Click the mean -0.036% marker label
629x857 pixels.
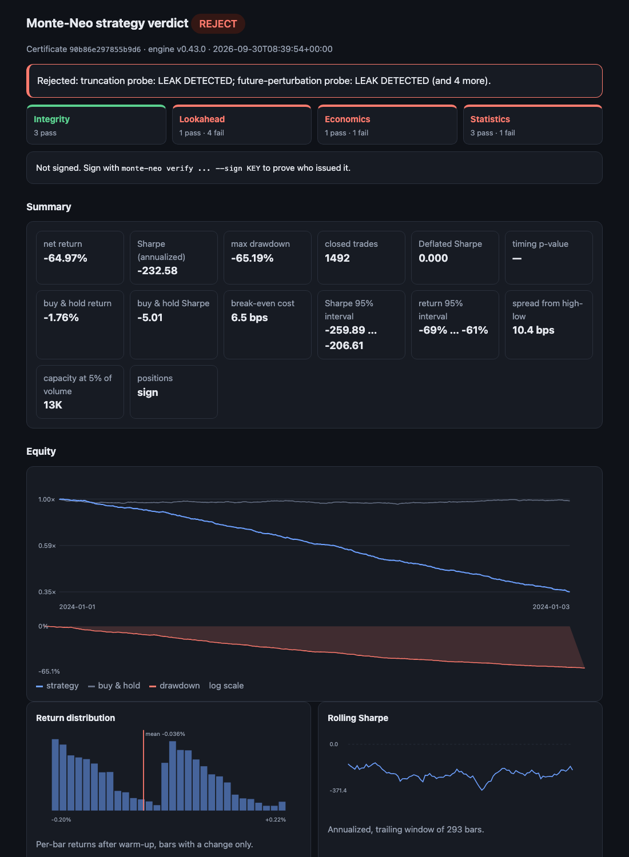point(165,734)
